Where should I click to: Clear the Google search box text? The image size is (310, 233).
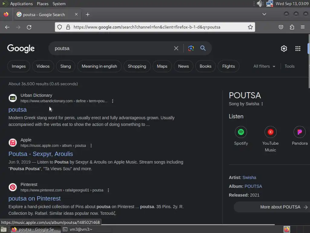[176, 48]
